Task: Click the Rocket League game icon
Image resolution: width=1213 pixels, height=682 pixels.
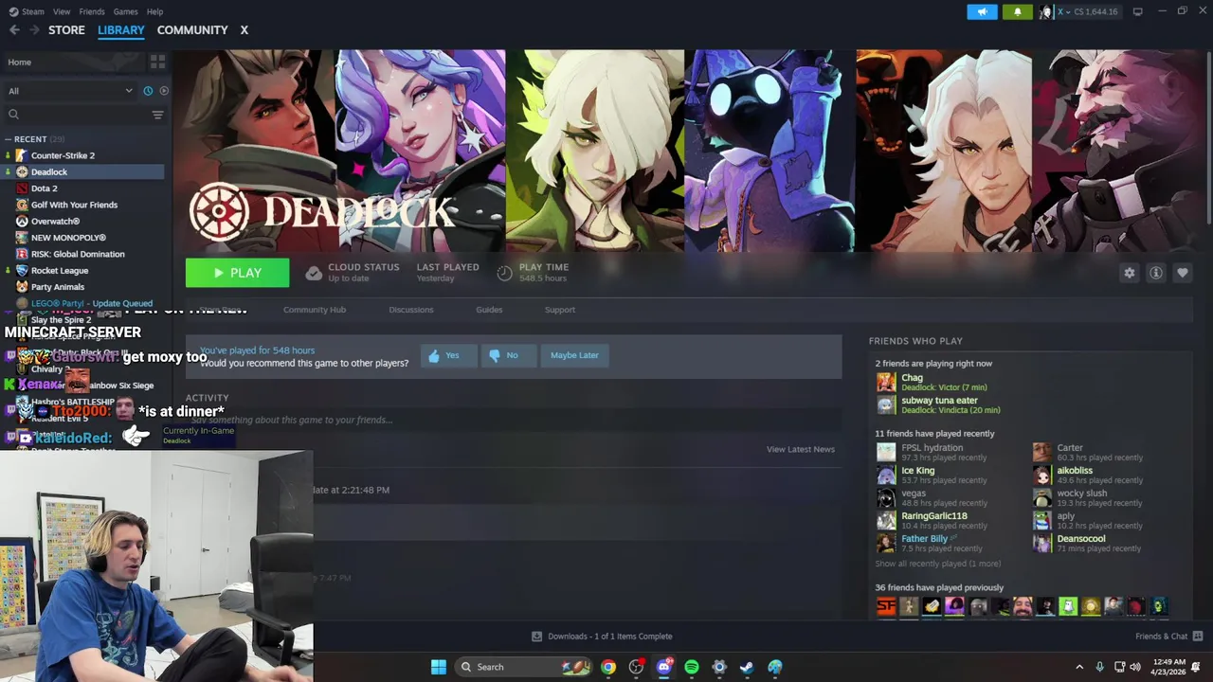Action: tap(22, 270)
